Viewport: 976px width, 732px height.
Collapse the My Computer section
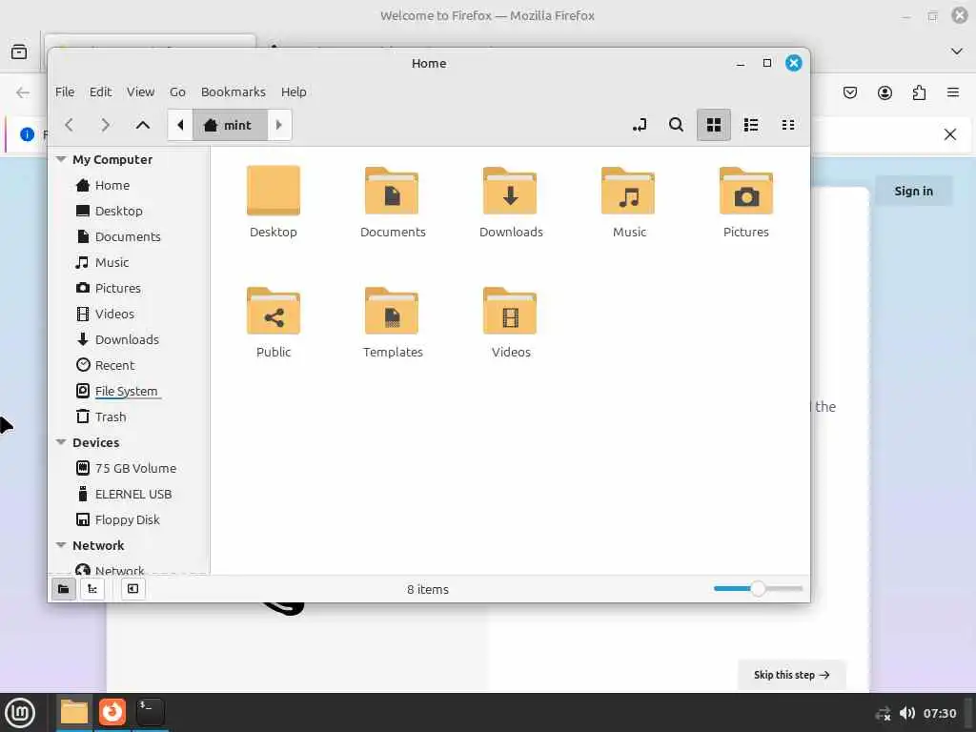coord(61,159)
